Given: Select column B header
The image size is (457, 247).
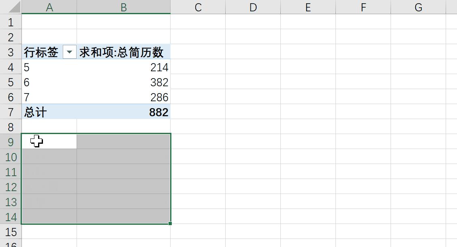Looking at the screenshot, I should (123, 7).
